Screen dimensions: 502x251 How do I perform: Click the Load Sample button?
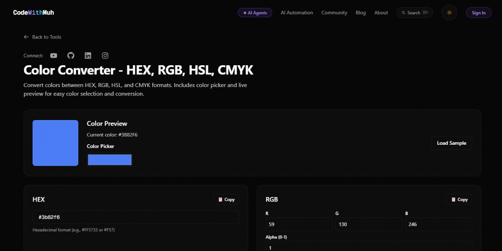[451, 143]
